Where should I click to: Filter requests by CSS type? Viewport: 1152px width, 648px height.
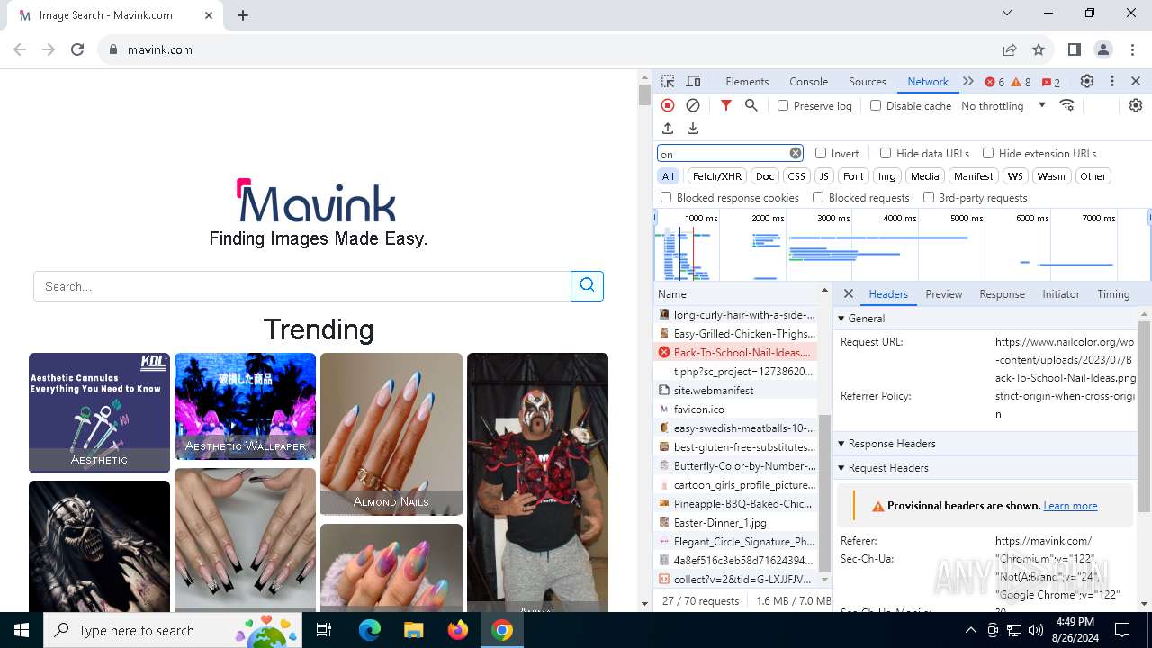tap(796, 176)
